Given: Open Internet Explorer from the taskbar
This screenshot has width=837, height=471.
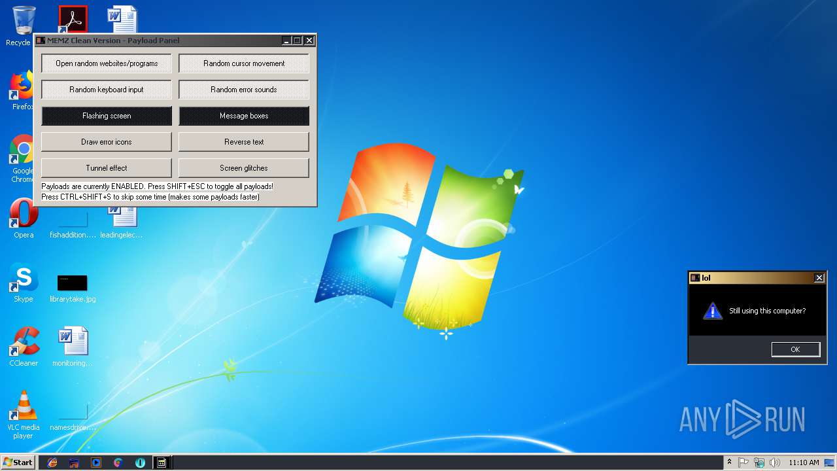Looking at the screenshot, I should point(52,462).
